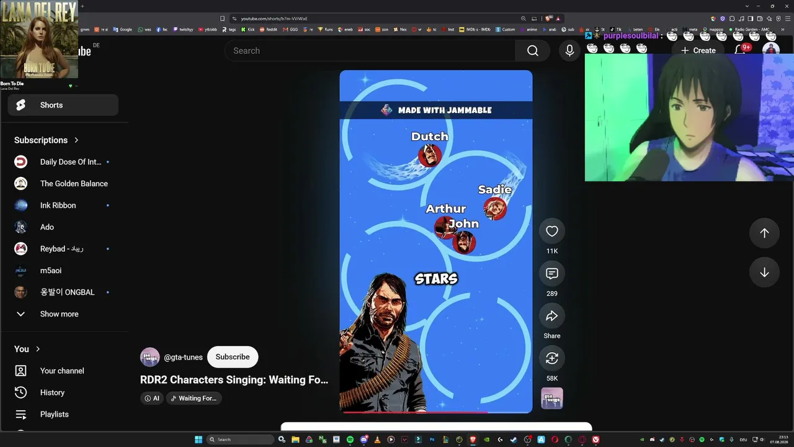Viewport: 794px width, 447px height.
Task: Click into the YouTube search box
Action: (x=370, y=51)
